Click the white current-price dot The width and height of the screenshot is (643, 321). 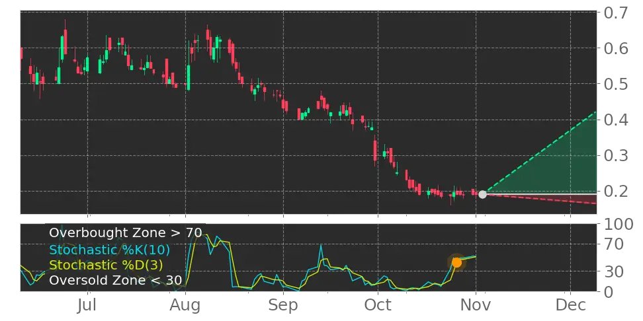pos(483,194)
